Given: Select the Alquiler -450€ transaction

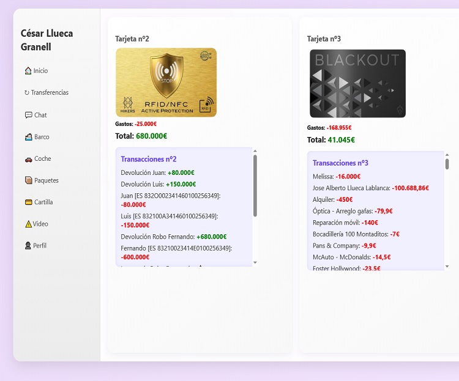Looking at the screenshot, I should (x=332, y=199).
